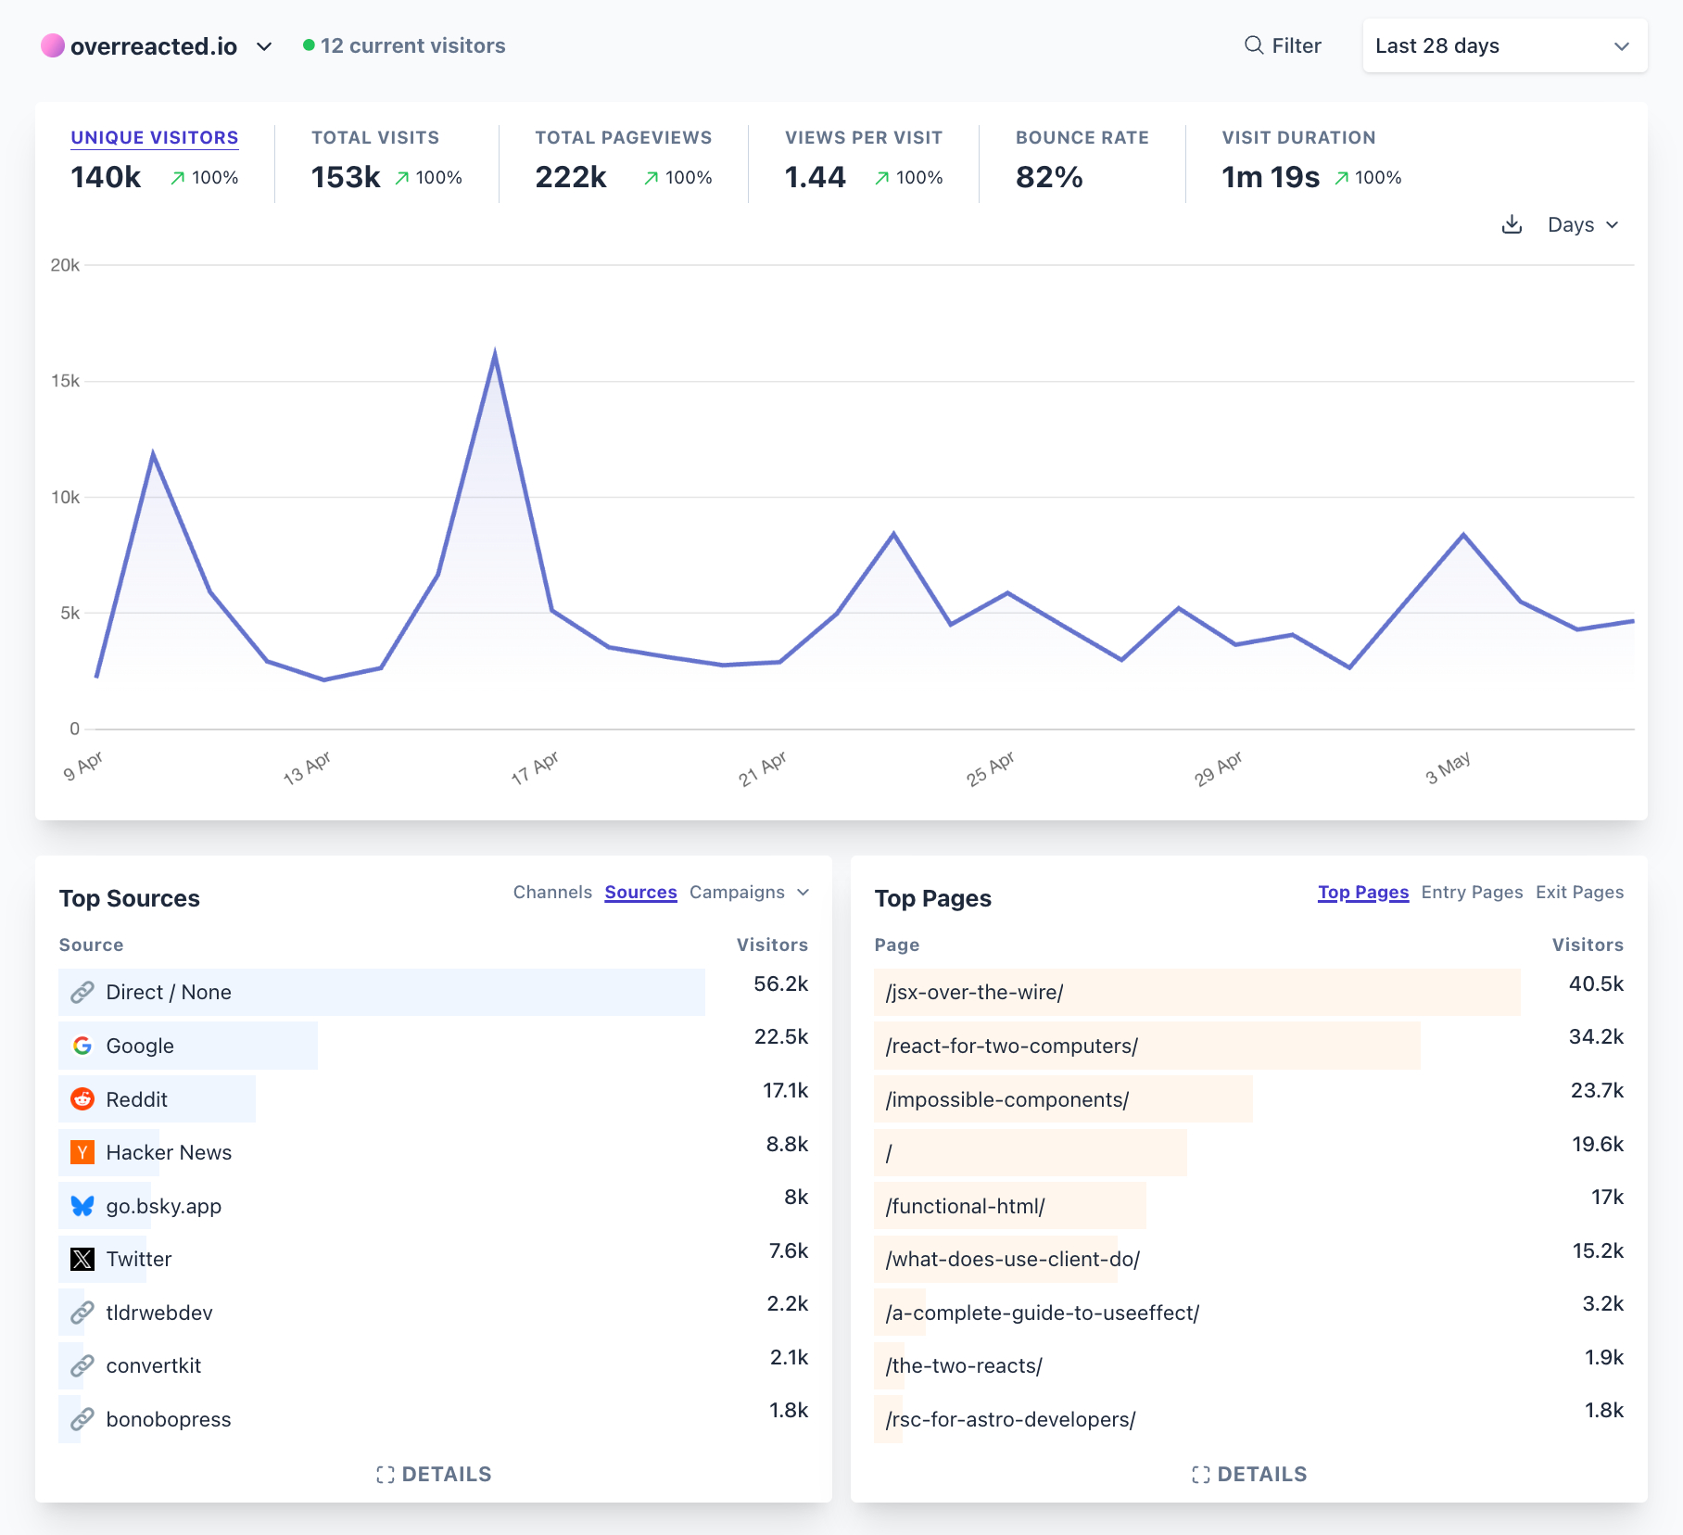The width and height of the screenshot is (1683, 1535).
Task: Open the Last 28 days date range dropdown
Action: pos(1504,45)
